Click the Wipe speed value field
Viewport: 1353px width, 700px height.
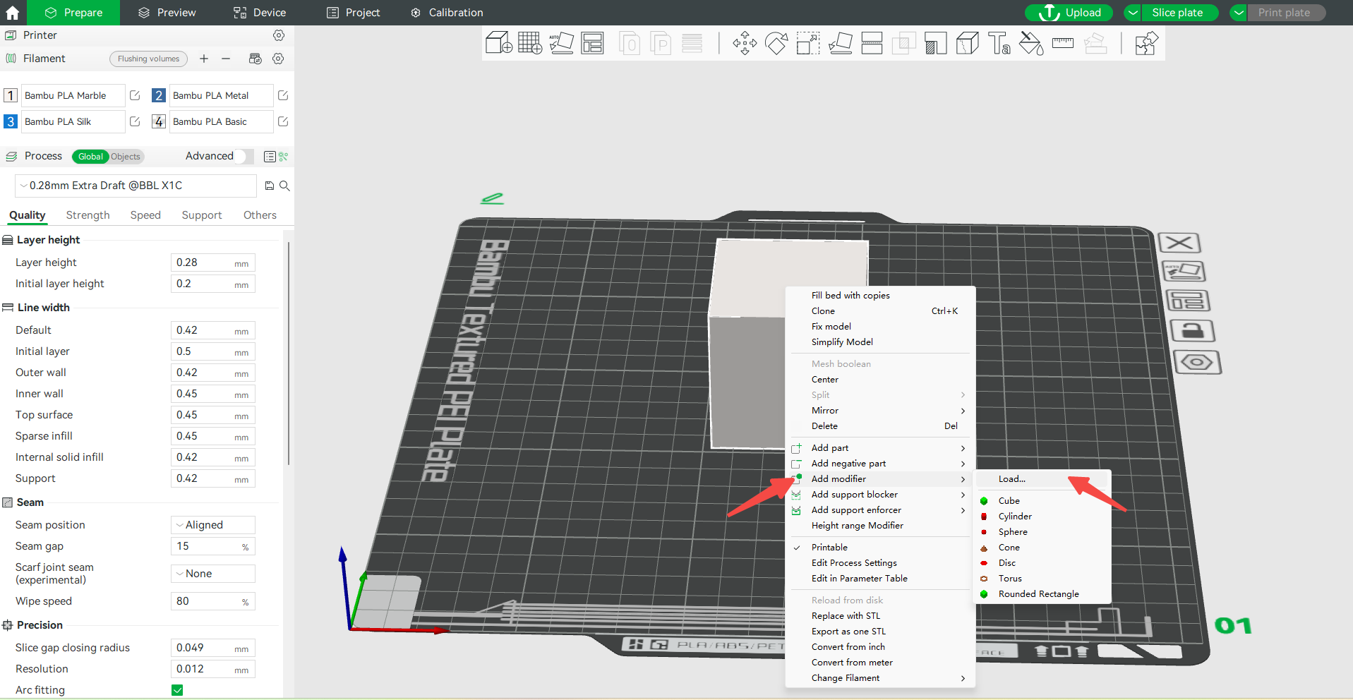click(212, 601)
